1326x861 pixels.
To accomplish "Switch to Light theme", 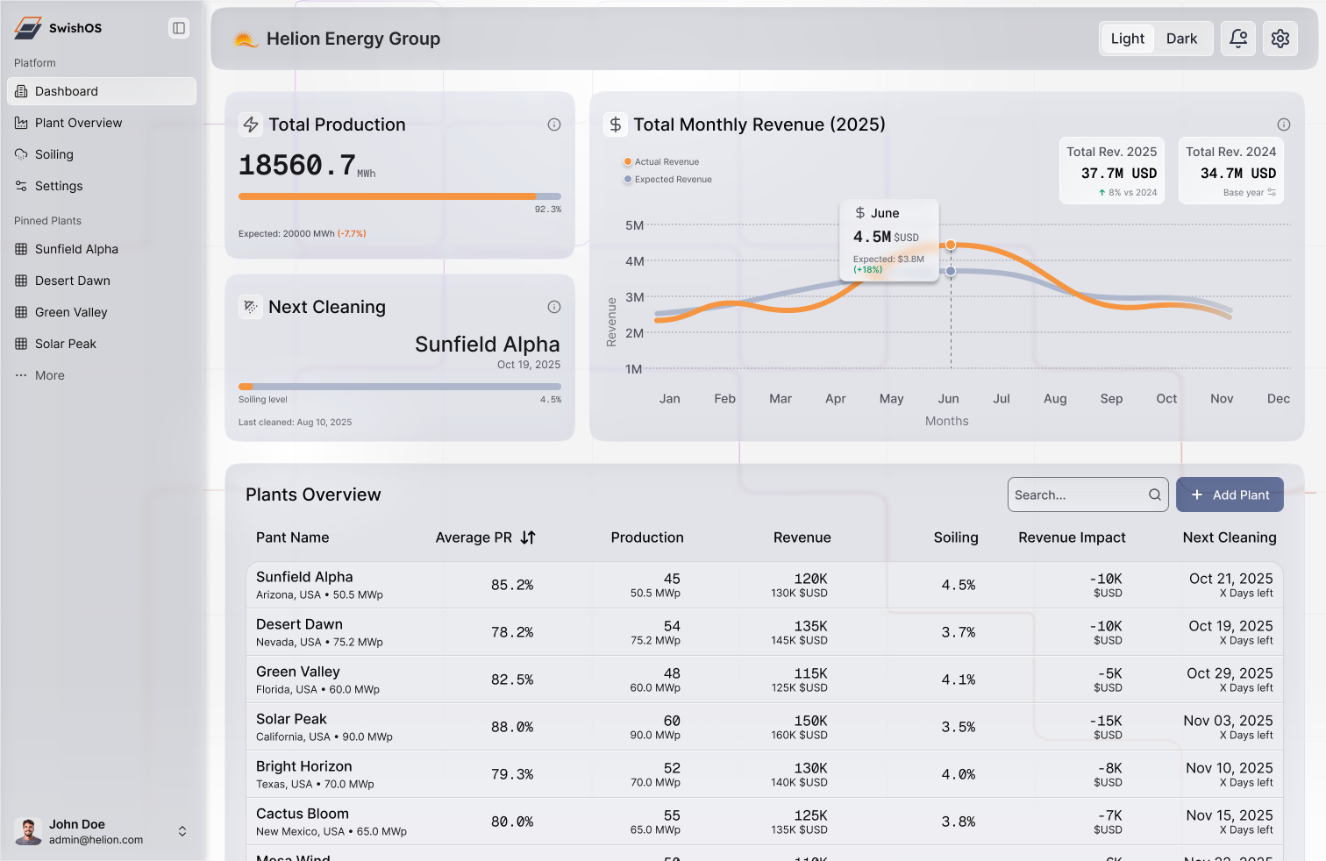I will [x=1127, y=39].
